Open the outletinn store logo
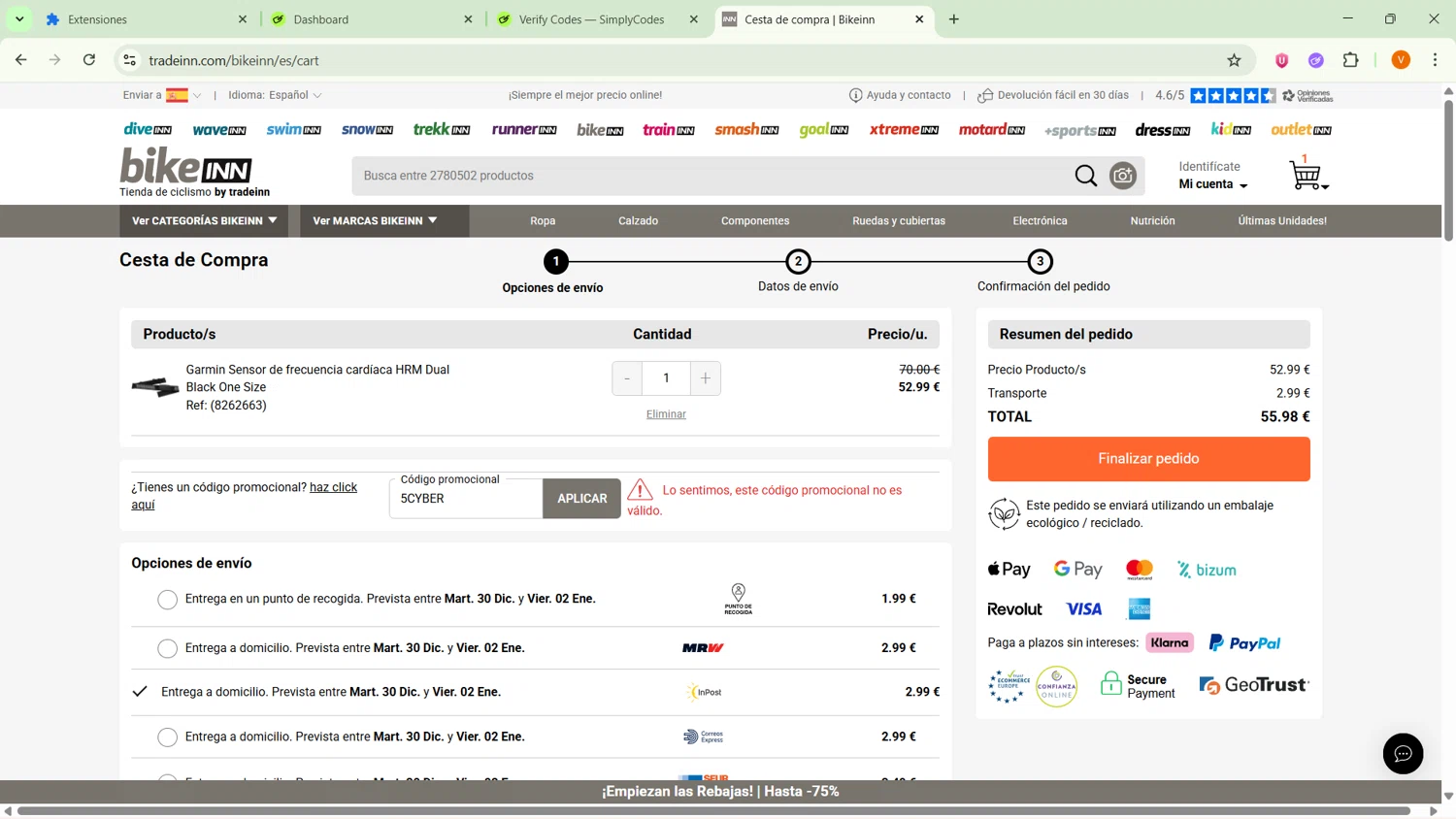The height and width of the screenshot is (819, 1456). [x=1301, y=129]
